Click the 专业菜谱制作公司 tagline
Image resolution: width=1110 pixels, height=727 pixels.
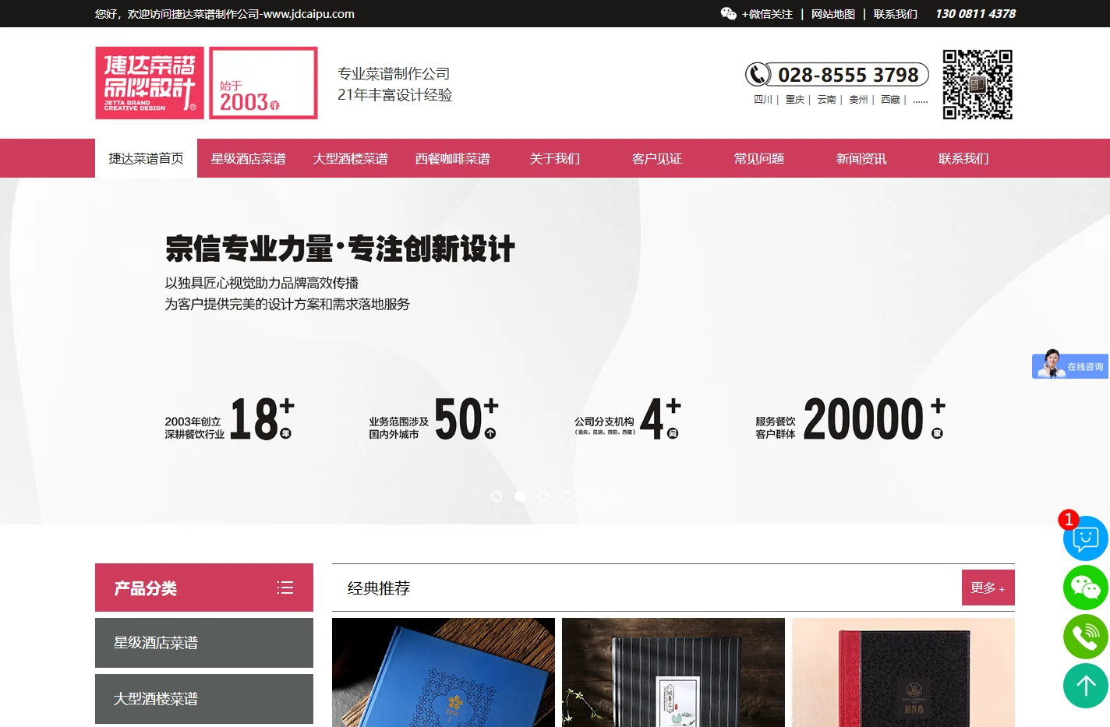pyautogui.click(x=394, y=74)
